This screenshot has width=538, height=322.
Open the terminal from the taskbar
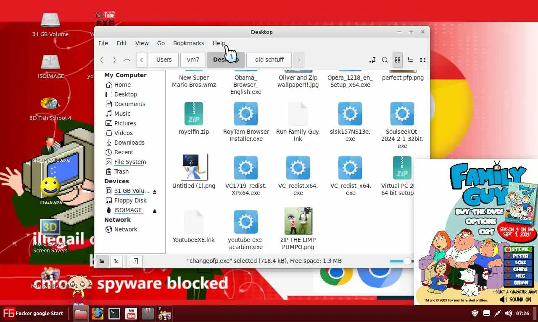(x=114, y=313)
